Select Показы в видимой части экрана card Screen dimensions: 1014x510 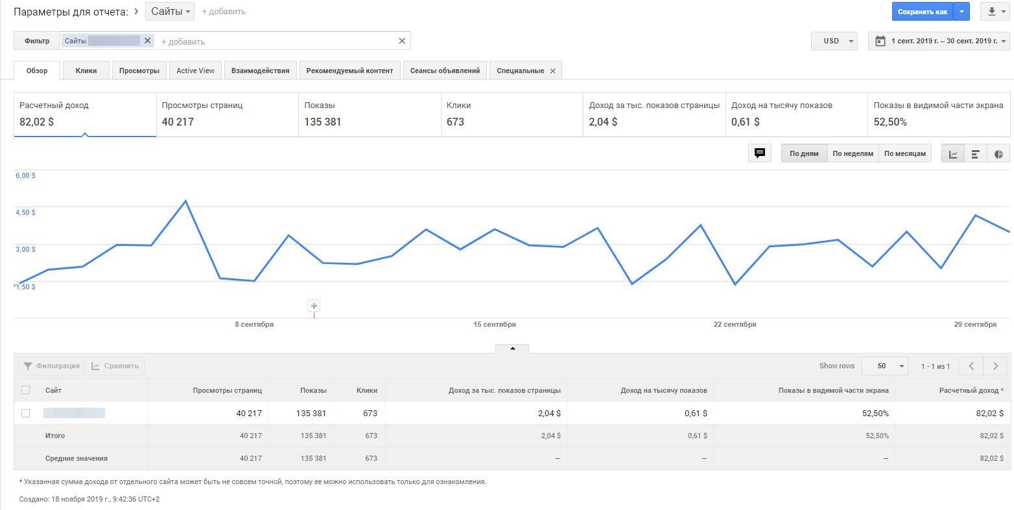pyautogui.click(x=939, y=114)
